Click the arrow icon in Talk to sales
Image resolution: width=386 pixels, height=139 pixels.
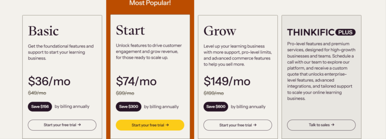(x=332, y=125)
